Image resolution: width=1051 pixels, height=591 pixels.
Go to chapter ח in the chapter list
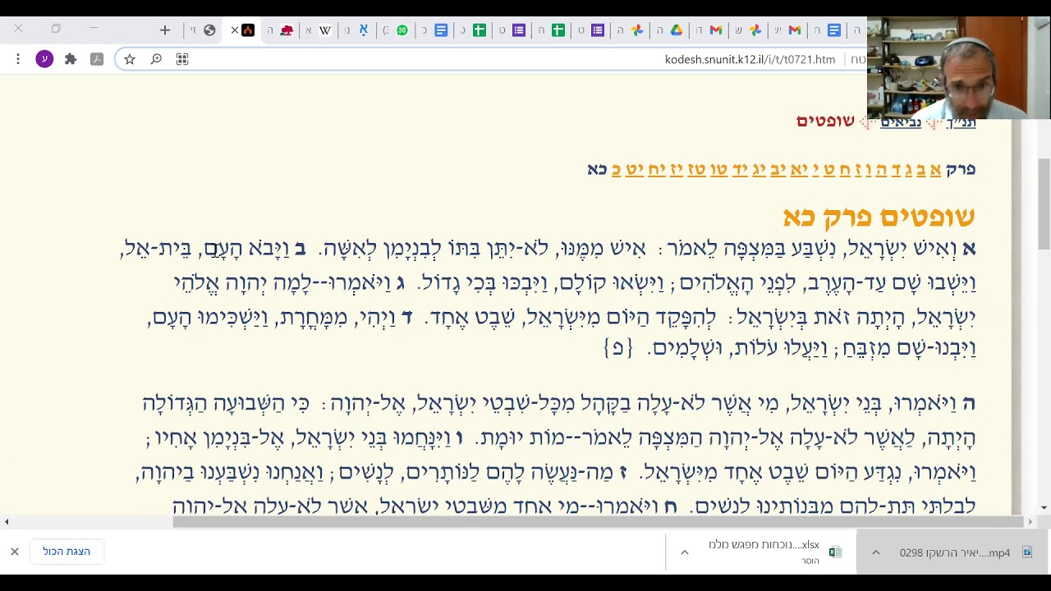(845, 169)
